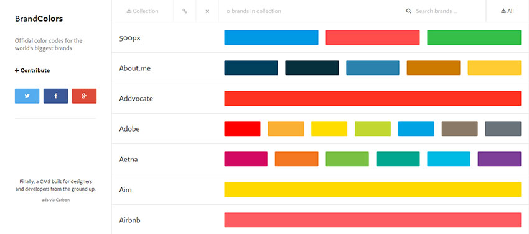Select the Adobe red swatch
Screen dimensions: 529x234
(x=242, y=128)
